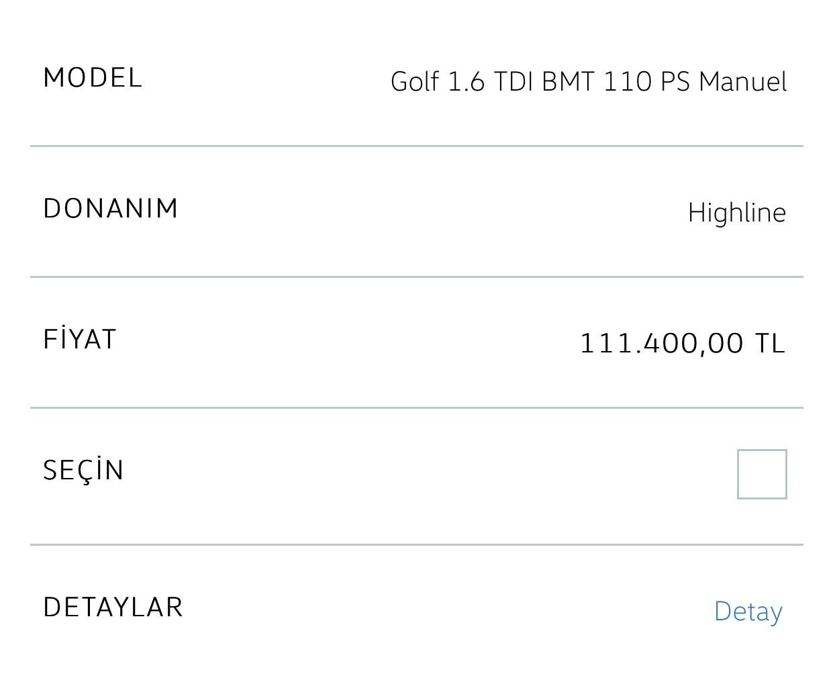This screenshot has height=676, width=833.
Task: Select the Highline trim value
Action: 737,213
